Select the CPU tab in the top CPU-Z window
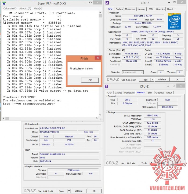Screen dimensions: 188x194 110,9
